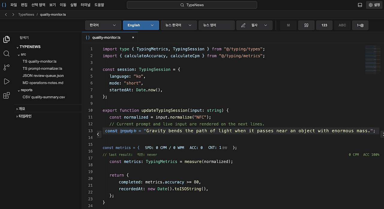Click the 설정 settings button

[x=374, y=5]
